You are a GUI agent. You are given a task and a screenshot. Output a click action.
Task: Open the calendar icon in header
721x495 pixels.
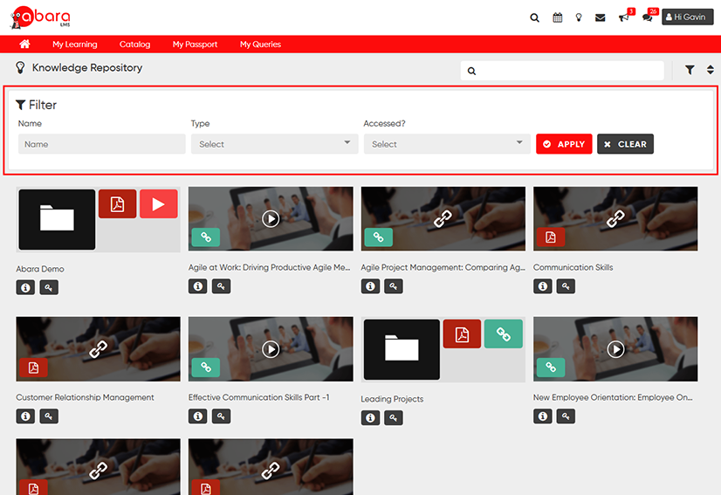[x=557, y=18]
